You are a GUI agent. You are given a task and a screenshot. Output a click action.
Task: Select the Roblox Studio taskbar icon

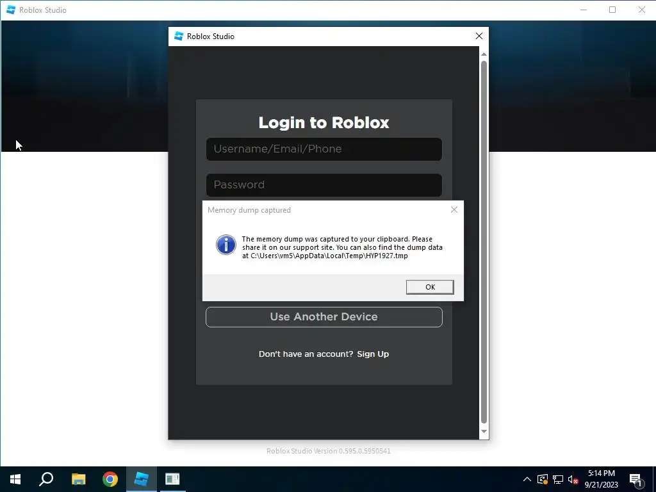coord(142,479)
